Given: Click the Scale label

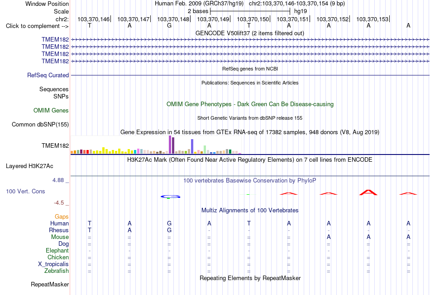Looking at the screenshot, I should click(x=61, y=11).
